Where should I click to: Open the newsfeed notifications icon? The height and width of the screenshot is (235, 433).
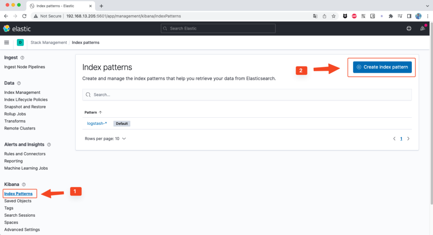[x=422, y=28]
